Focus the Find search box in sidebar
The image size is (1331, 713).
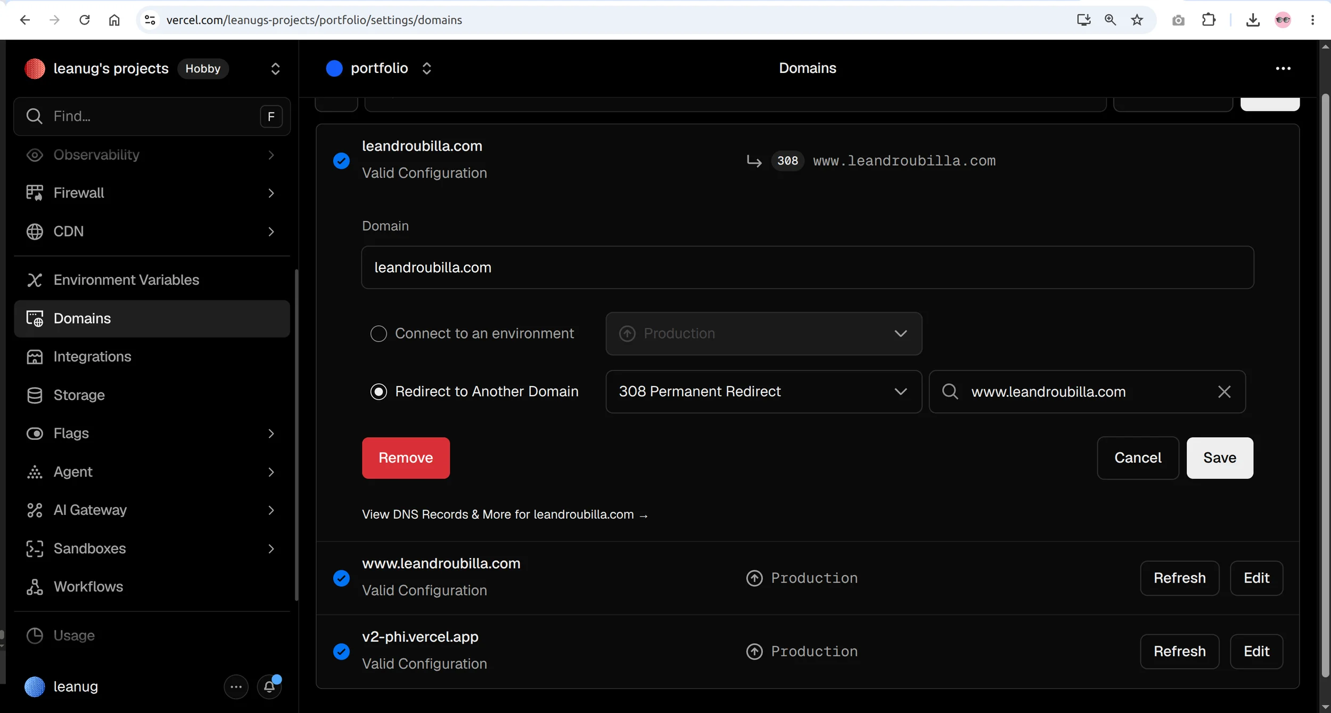tap(152, 116)
